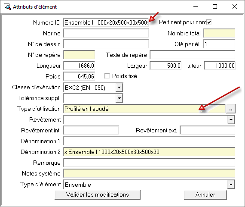Click the Revêtement int. field
Image resolution: width=245 pixels, height=207 pixels.
[x=91, y=130]
